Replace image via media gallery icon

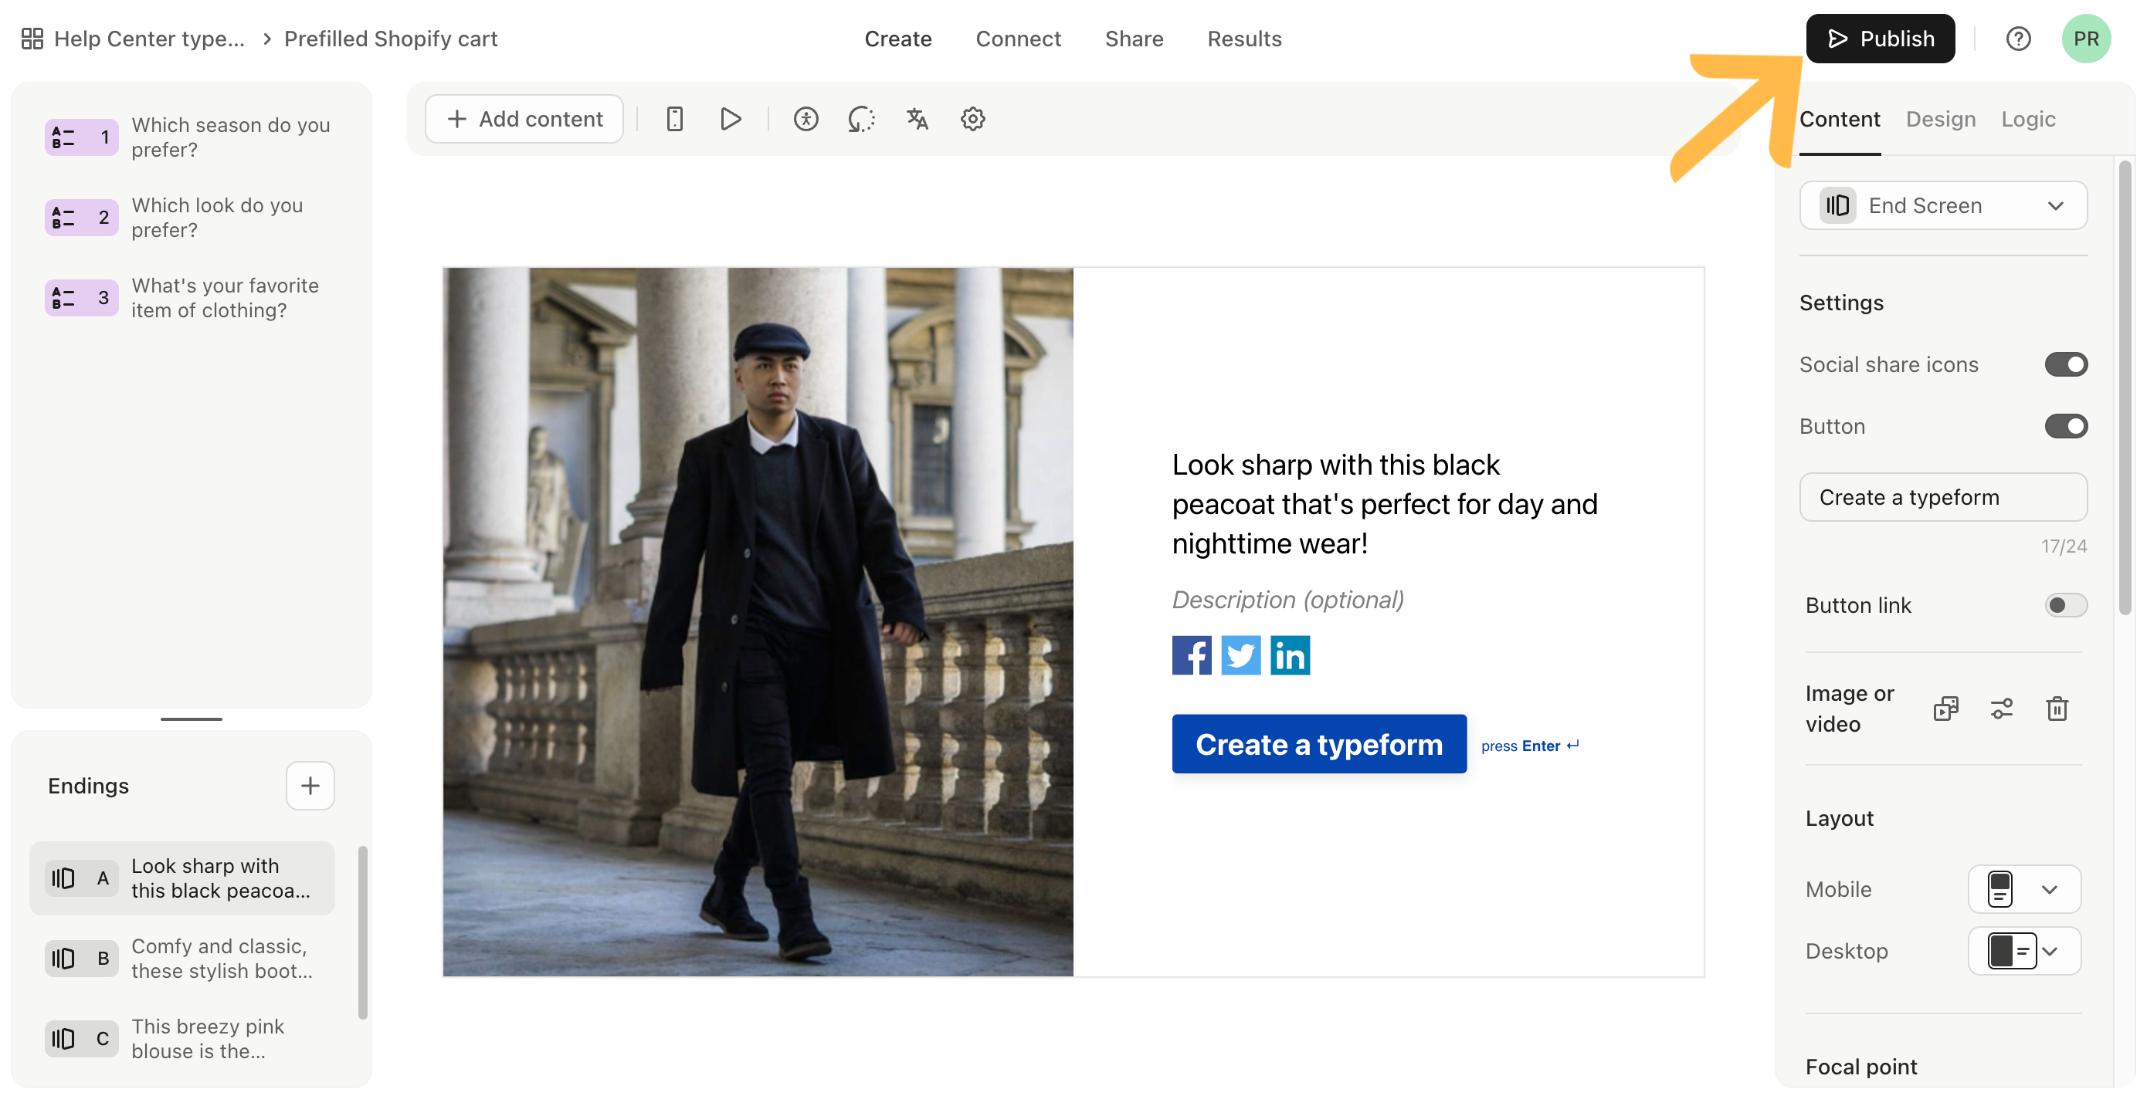pyautogui.click(x=1945, y=709)
